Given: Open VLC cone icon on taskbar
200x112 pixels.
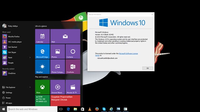Looking at the screenshot, I should pyautogui.click(x=90, y=109).
